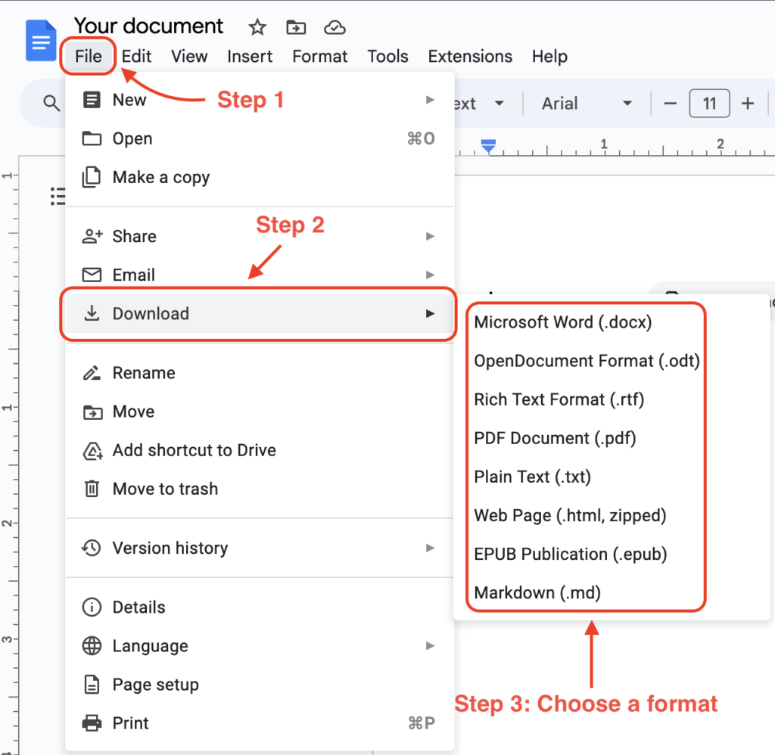Select Microsoft Word (.docx) download format

[x=562, y=322]
